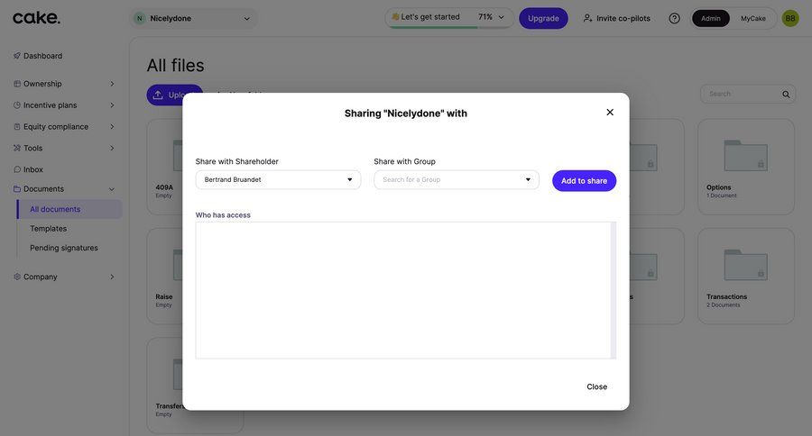Click the search magnifier icon

click(x=786, y=95)
